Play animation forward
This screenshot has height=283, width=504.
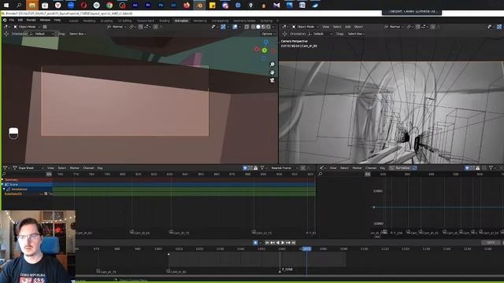click(x=283, y=243)
